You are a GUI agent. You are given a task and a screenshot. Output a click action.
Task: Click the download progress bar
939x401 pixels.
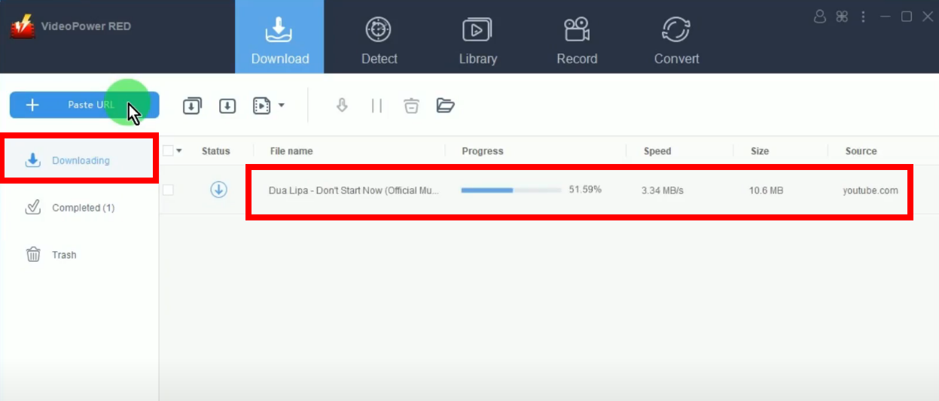pyautogui.click(x=511, y=190)
